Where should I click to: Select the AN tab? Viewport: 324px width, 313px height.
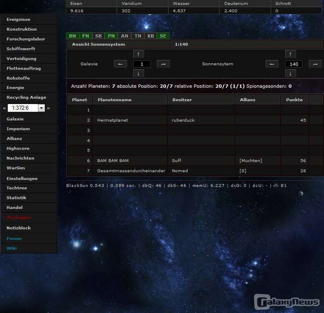click(x=125, y=36)
